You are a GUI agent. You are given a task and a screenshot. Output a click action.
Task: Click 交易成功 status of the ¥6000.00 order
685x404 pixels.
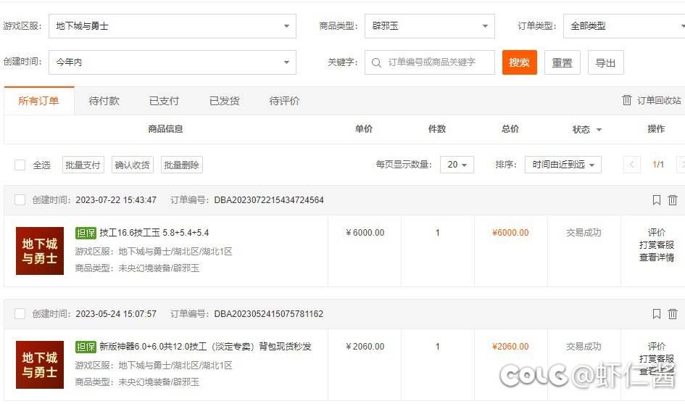coord(584,233)
